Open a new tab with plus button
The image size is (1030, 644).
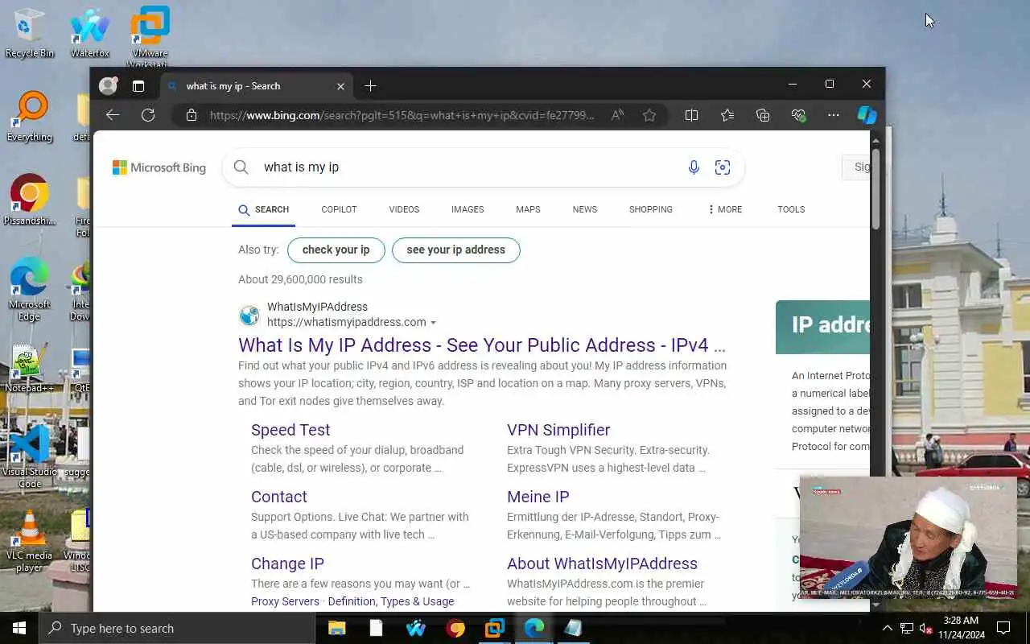tap(370, 86)
